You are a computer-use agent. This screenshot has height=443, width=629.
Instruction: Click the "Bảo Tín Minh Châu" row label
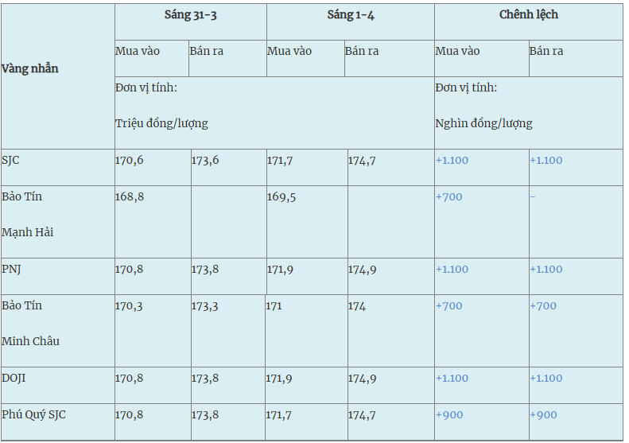pyautogui.click(x=30, y=324)
